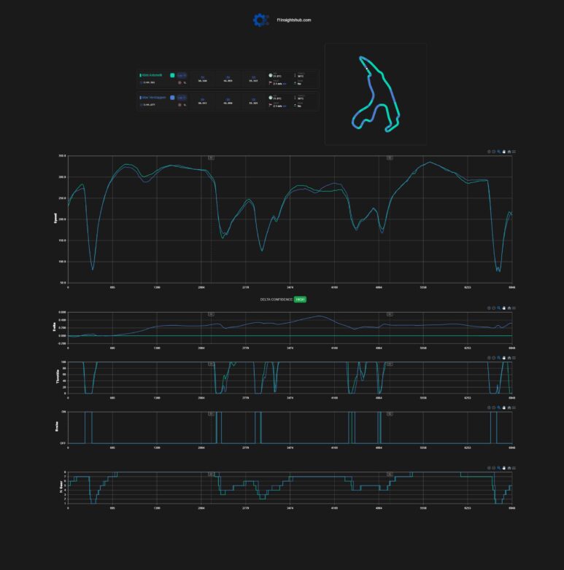Select pan hand tool on Delta chart
The image size is (564, 570).
(504, 308)
